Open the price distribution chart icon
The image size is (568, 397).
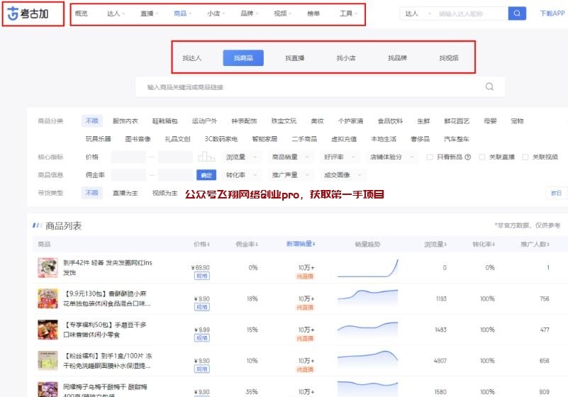pyautogui.click(x=206, y=157)
